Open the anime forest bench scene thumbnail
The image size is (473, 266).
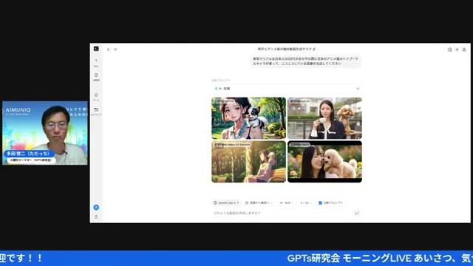tap(248, 162)
